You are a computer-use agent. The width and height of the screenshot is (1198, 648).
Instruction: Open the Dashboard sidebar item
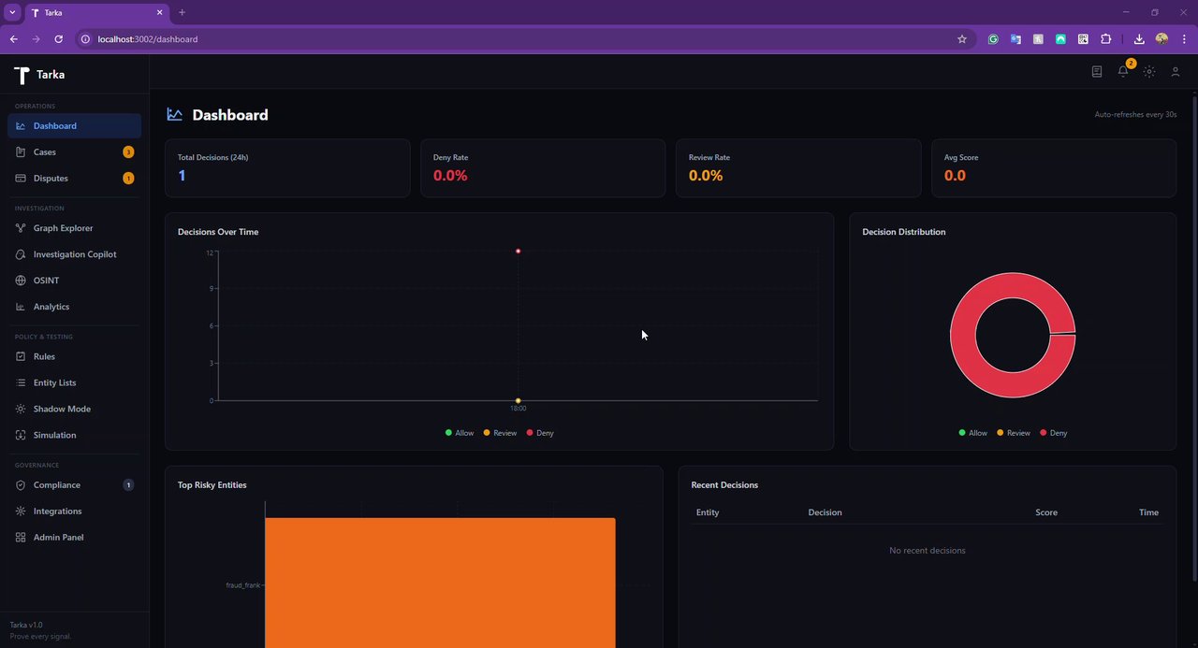[74, 125]
